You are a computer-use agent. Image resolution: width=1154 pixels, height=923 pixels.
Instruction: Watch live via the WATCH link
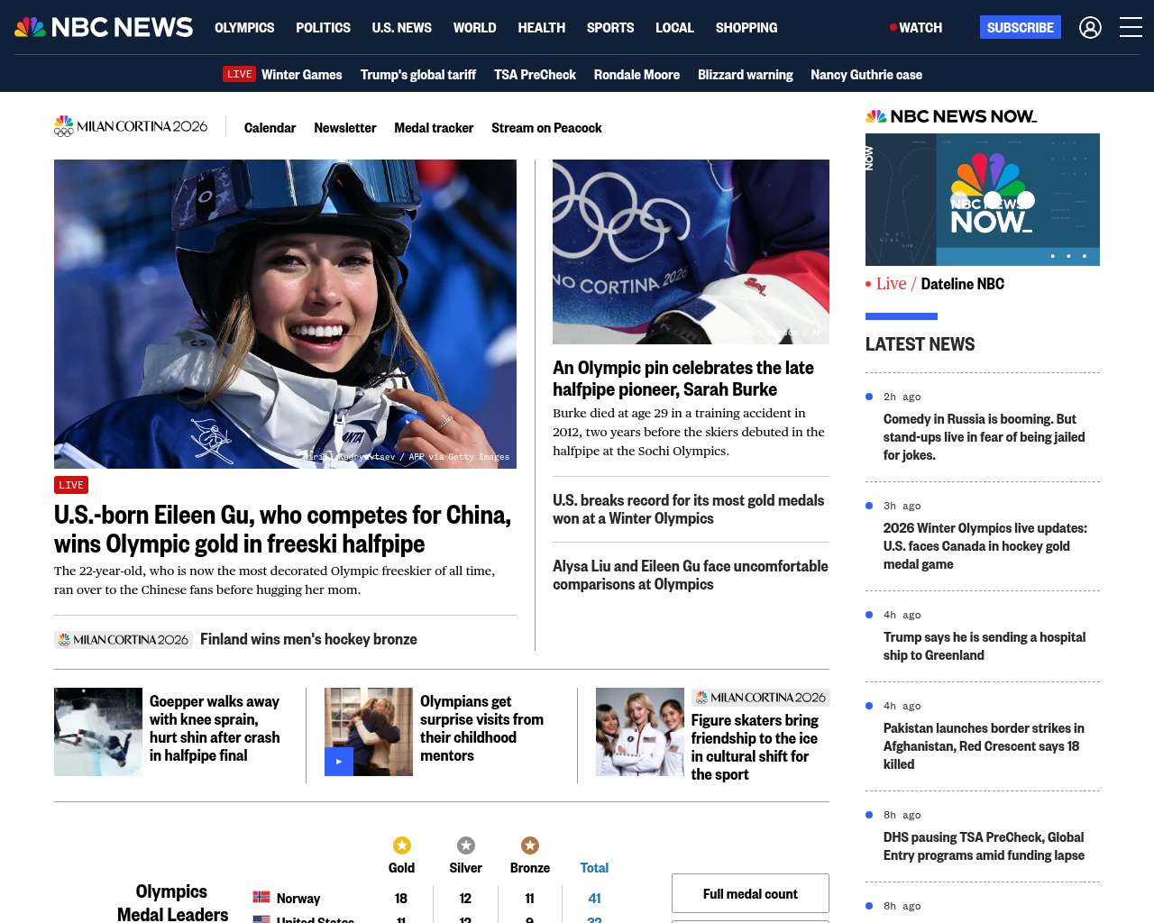pos(916,28)
